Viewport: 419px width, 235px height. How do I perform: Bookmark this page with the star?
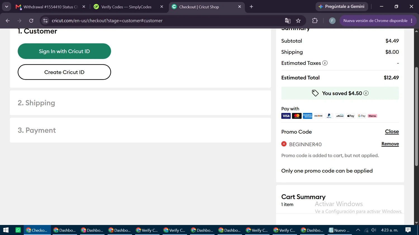(x=298, y=21)
